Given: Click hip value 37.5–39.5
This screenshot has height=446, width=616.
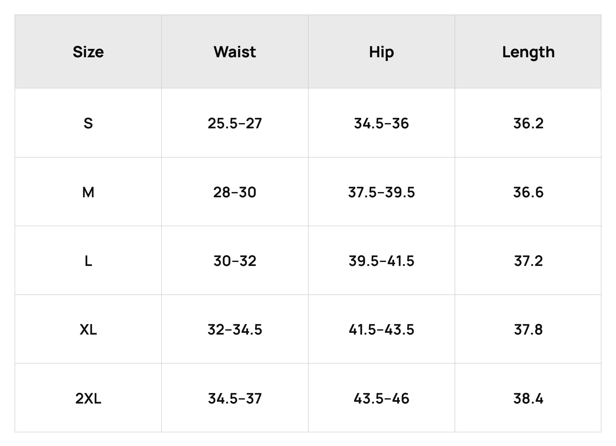Looking at the screenshot, I should (381, 192).
